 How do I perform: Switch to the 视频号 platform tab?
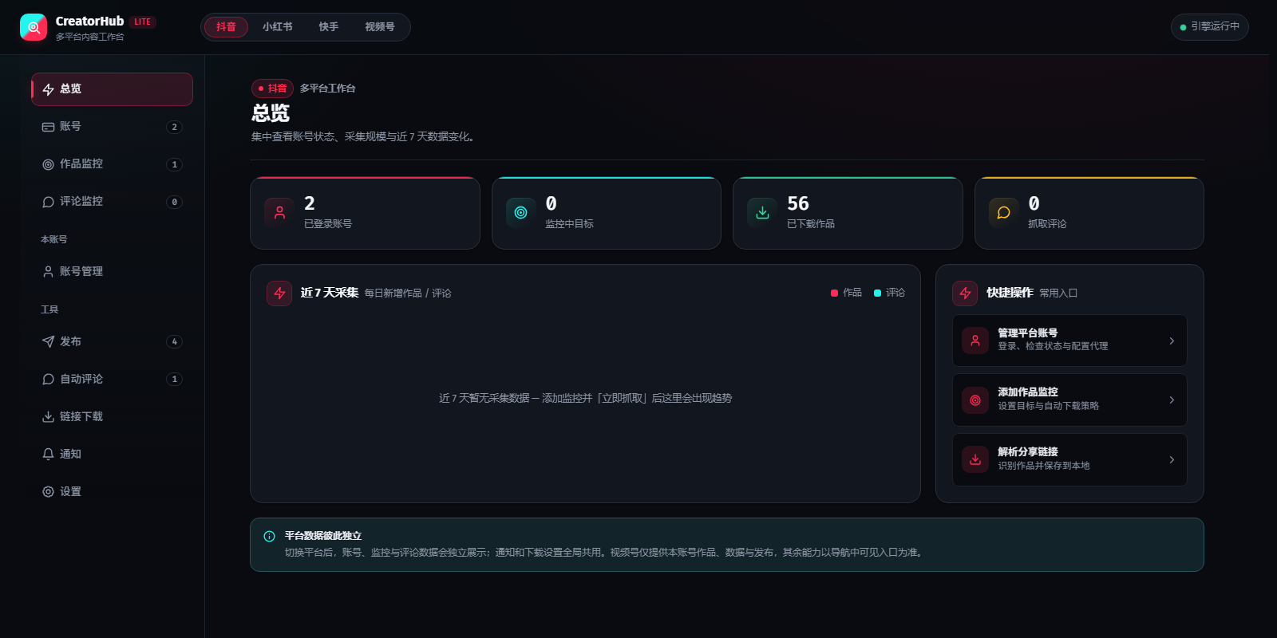[x=380, y=27]
